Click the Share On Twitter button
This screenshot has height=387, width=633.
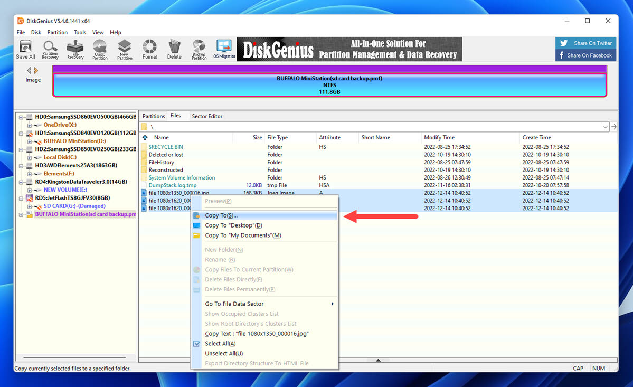[x=586, y=43]
